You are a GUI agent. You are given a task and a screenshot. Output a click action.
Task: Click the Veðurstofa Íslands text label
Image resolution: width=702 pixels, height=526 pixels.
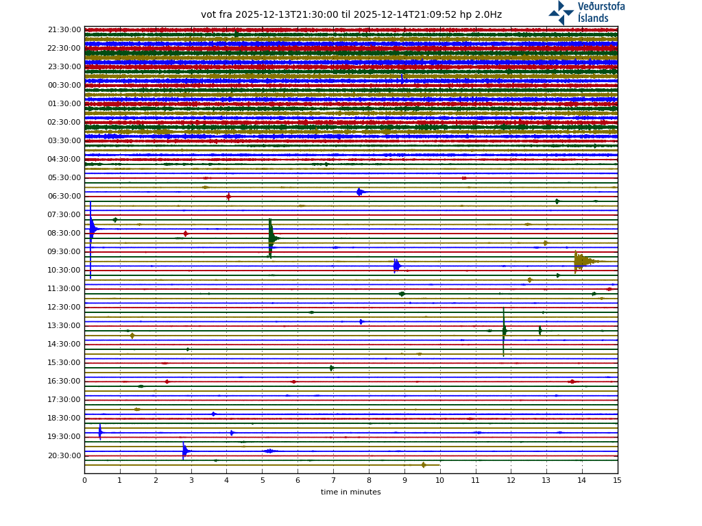601,12
